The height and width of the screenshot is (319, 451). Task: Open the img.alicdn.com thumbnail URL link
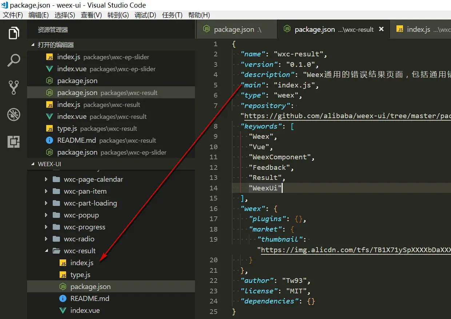click(356, 250)
